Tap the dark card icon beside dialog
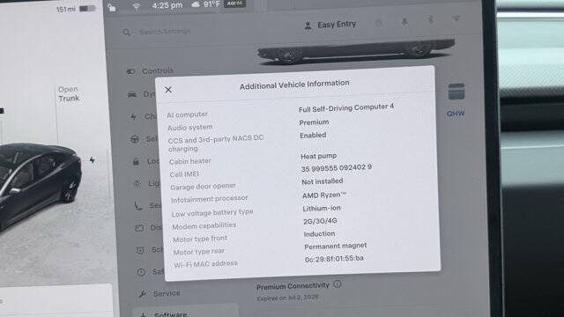Viewport: 564px width, 317px height. pos(456,92)
